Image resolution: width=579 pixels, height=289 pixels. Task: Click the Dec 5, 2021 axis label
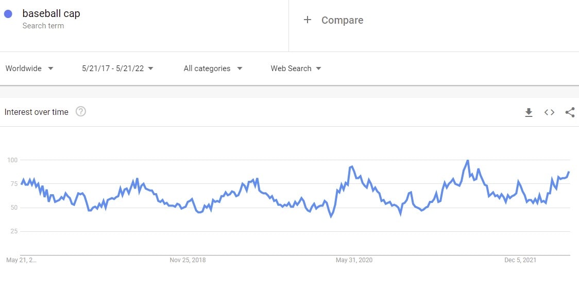click(520, 260)
